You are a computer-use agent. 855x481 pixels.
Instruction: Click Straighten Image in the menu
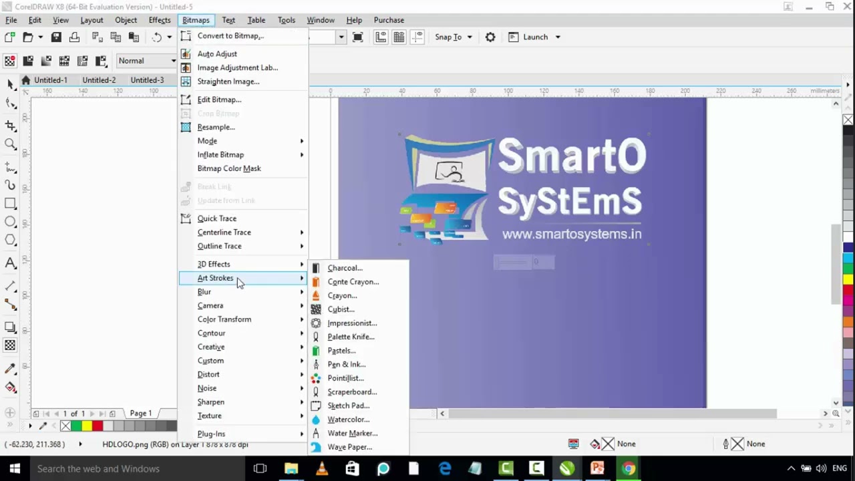pyautogui.click(x=243, y=82)
